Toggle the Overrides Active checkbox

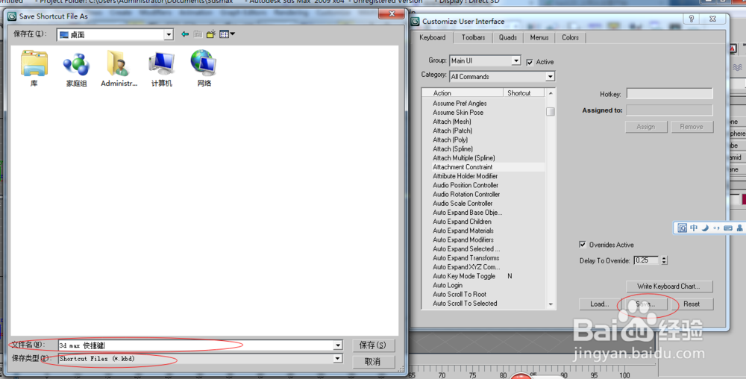coord(583,245)
